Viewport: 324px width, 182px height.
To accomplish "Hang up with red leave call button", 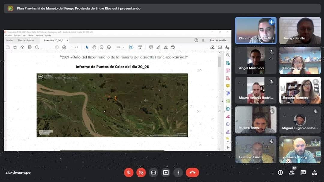I will [192, 172].
